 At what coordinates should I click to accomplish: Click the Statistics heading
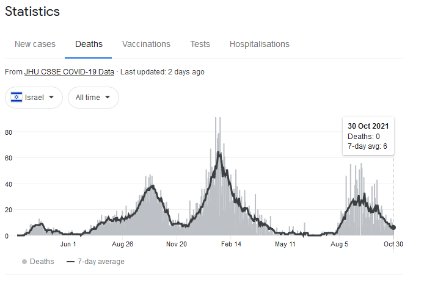tap(32, 12)
